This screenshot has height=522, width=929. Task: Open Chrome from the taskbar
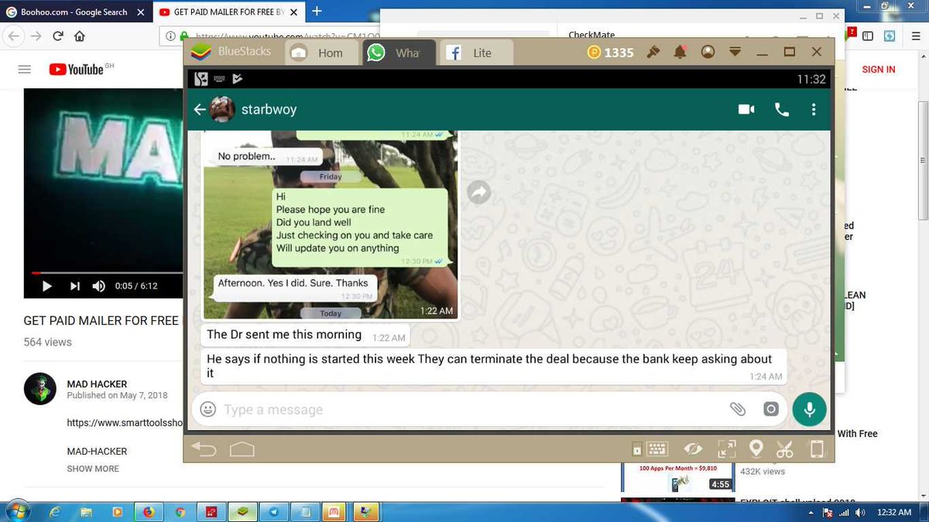point(180,512)
